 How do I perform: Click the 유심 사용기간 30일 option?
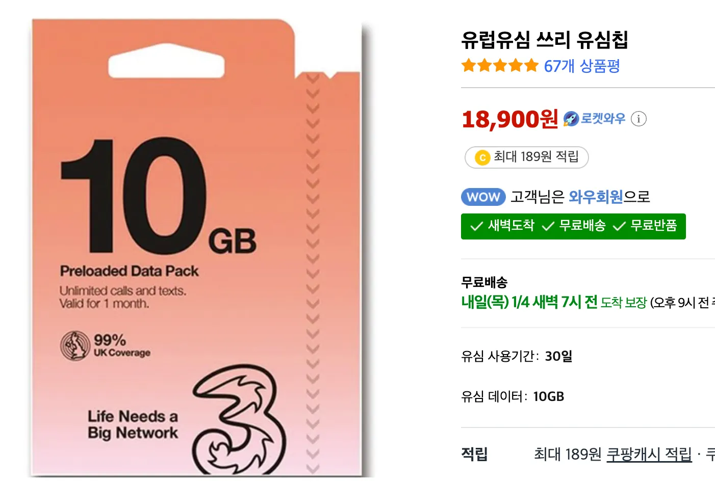517,356
